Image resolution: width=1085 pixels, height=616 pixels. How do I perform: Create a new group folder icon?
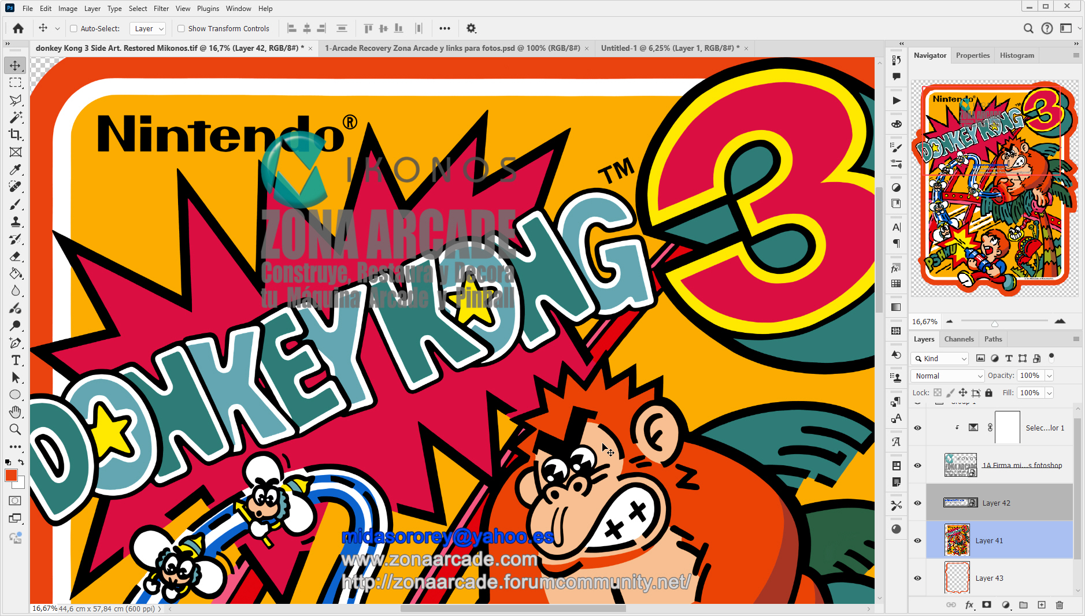1023,605
